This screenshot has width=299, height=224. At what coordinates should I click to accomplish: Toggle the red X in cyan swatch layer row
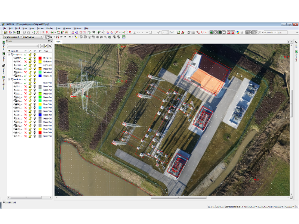coord(25,108)
